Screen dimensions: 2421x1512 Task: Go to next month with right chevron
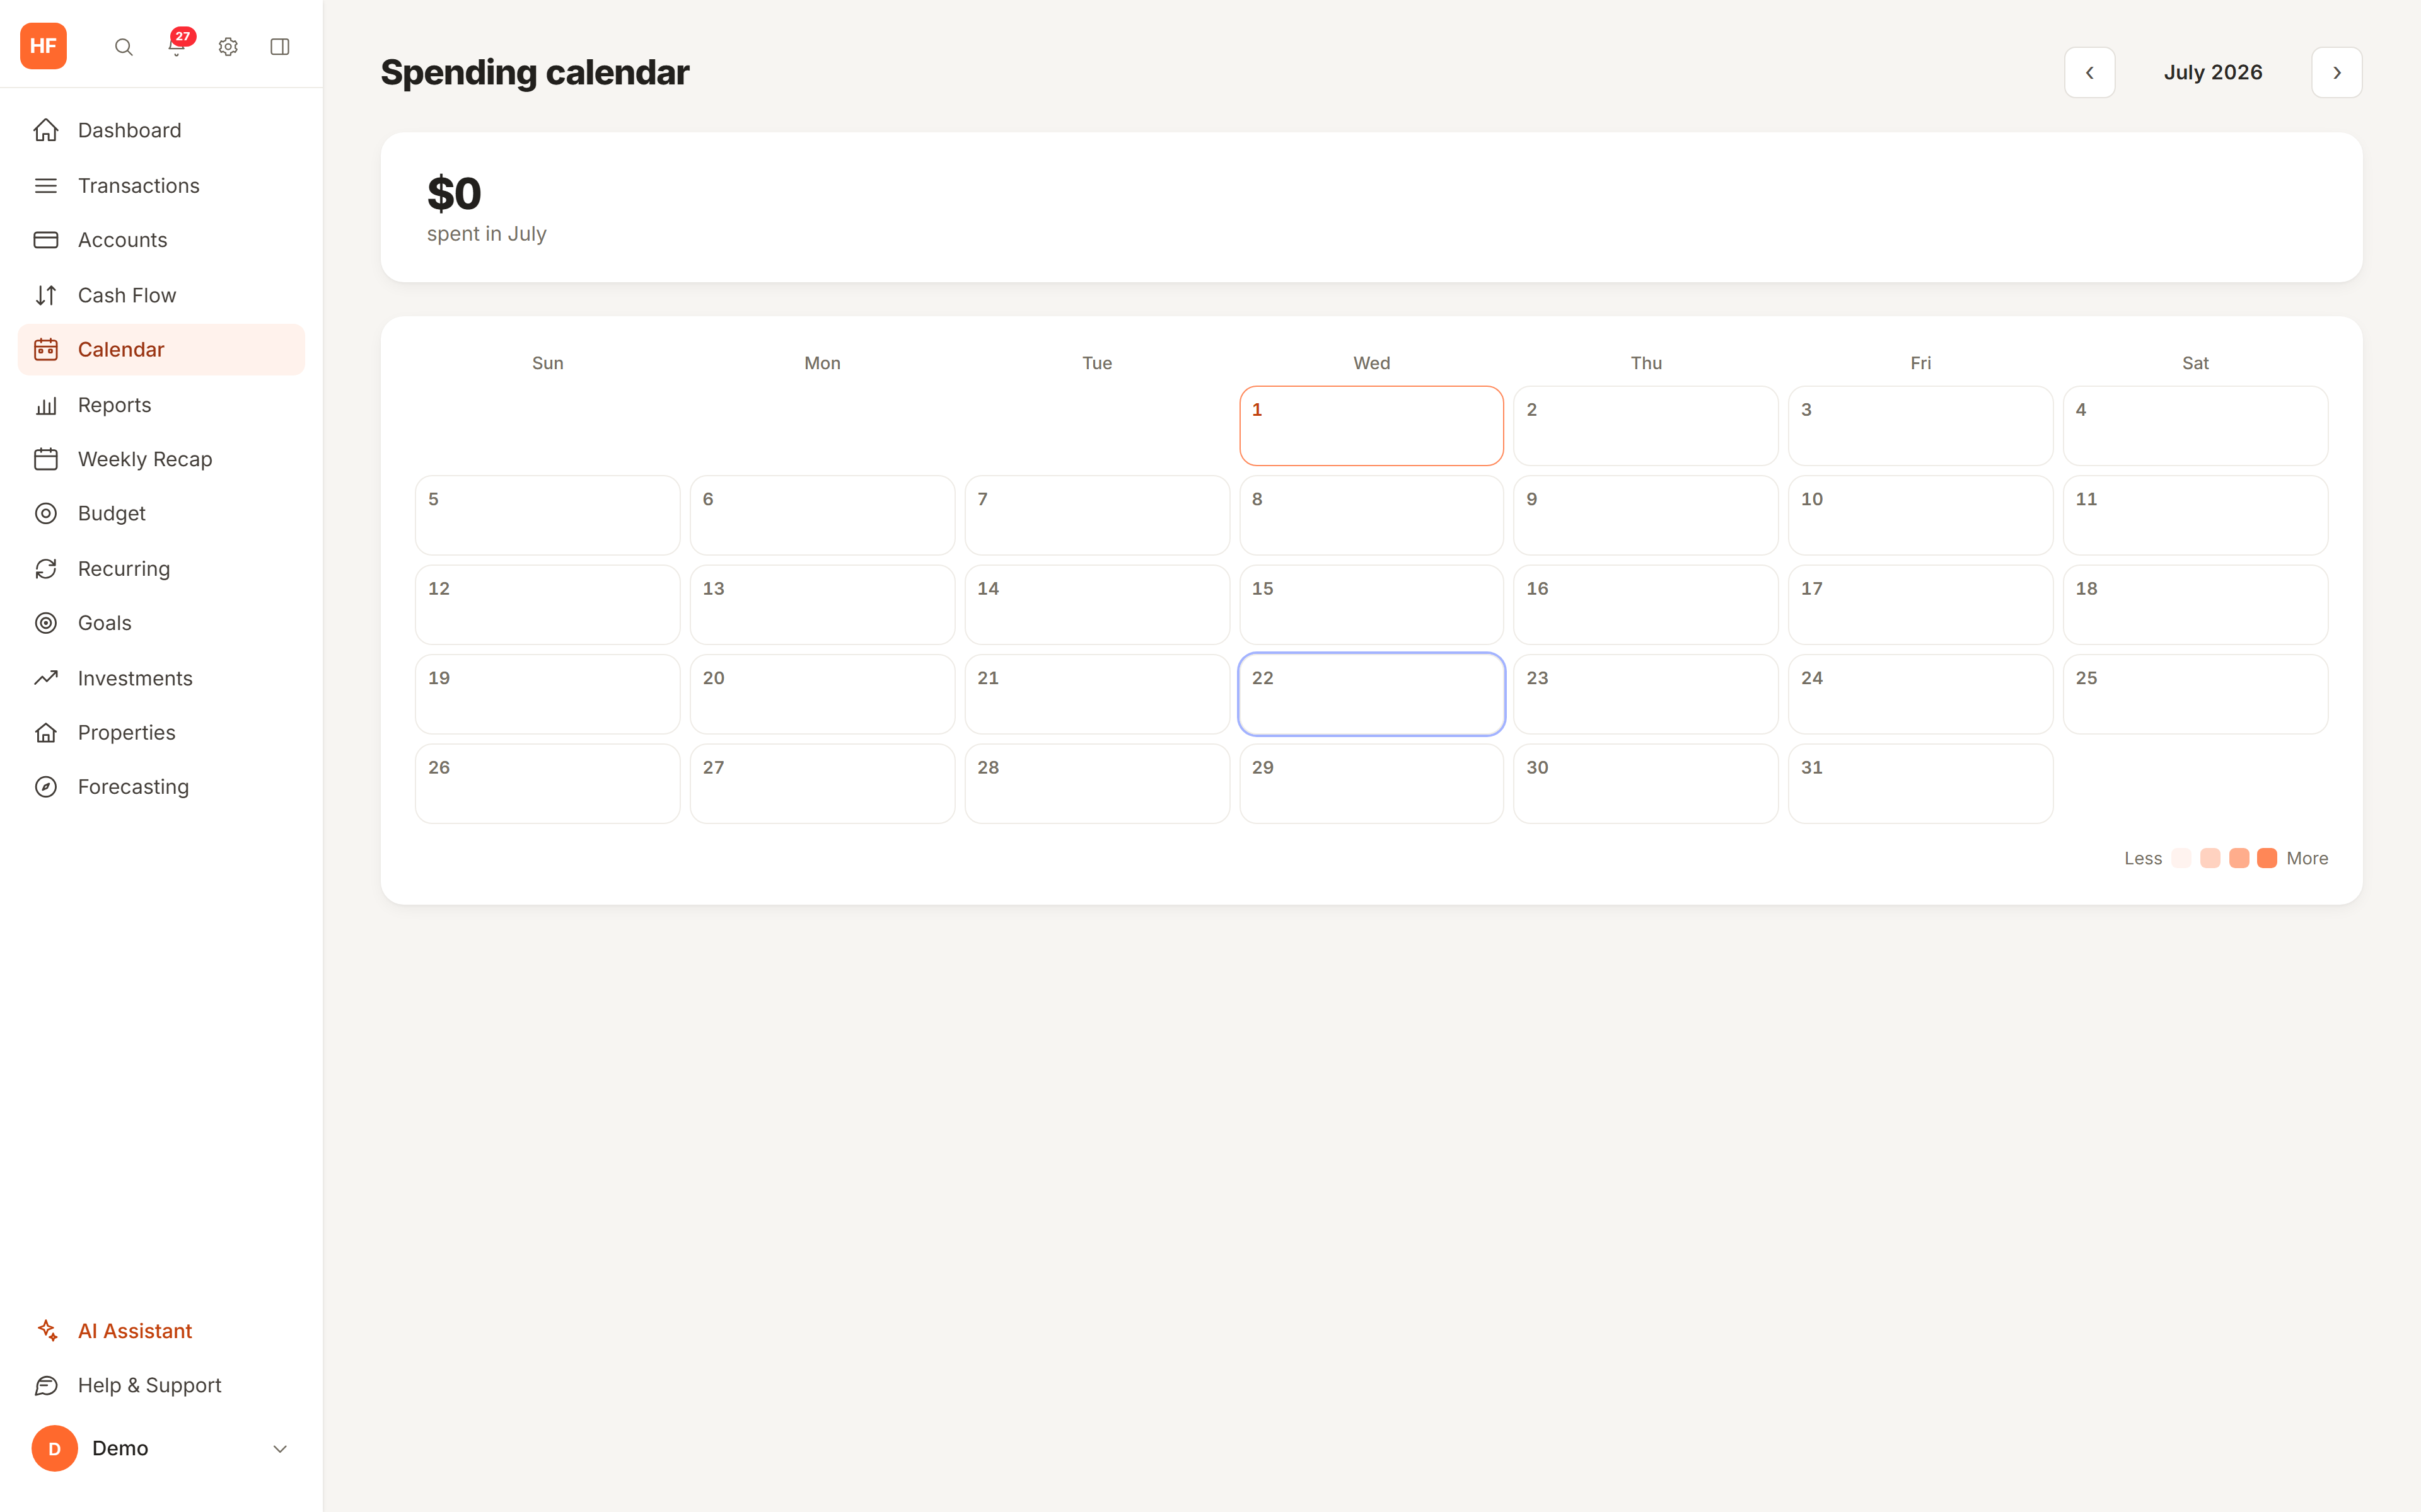(x=2337, y=72)
